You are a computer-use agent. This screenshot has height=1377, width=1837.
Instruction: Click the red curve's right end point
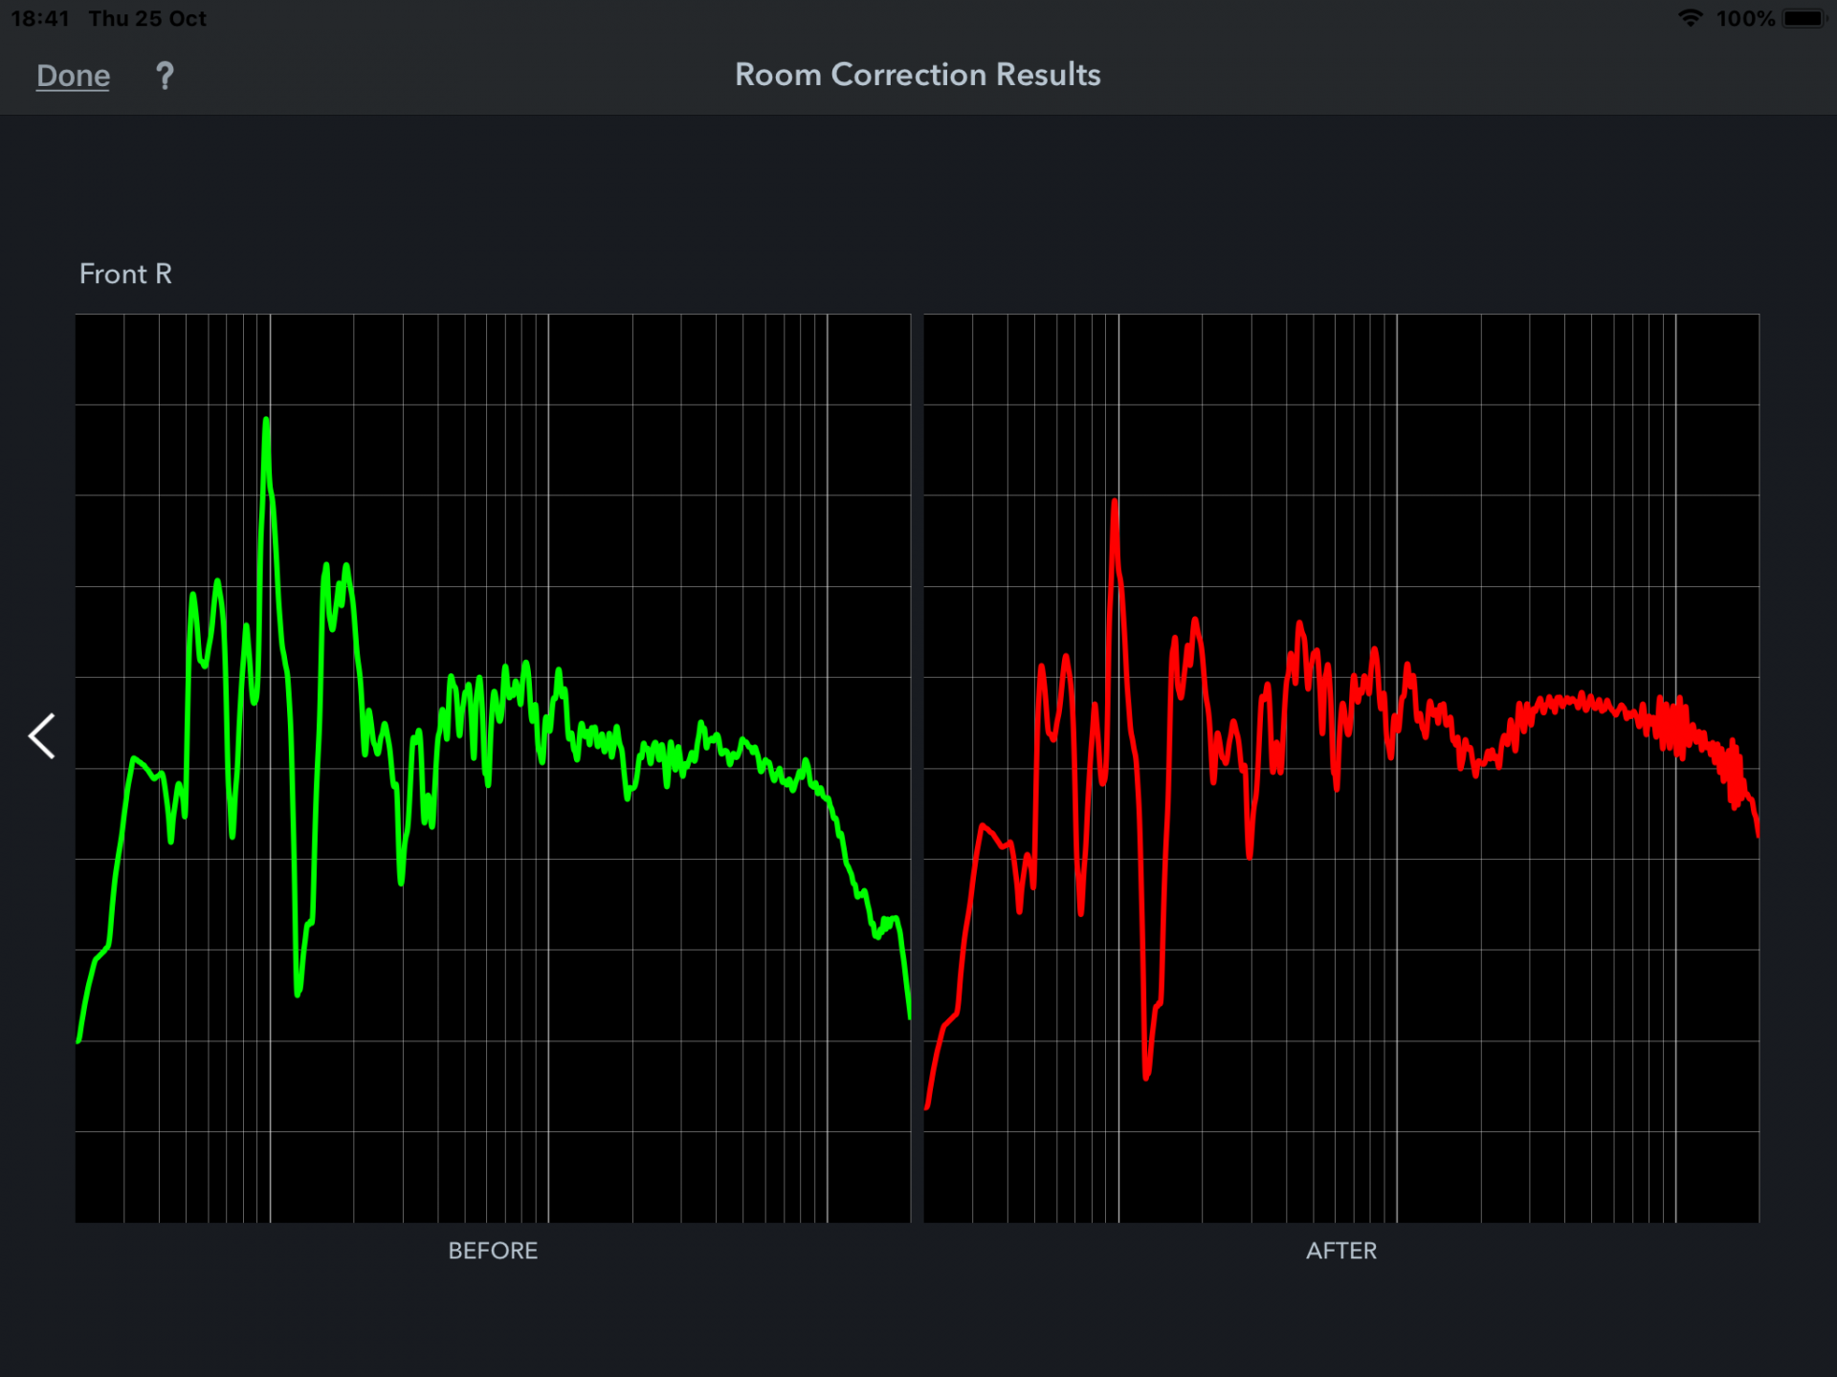[x=1758, y=834]
